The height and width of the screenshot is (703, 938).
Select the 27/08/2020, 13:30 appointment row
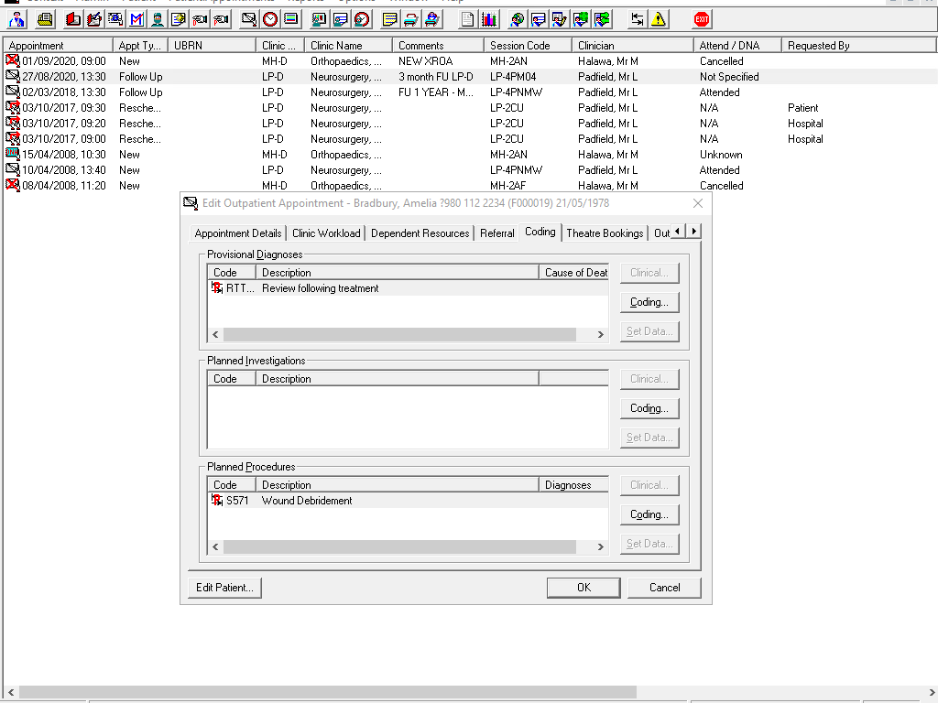click(x=470, y=77)
